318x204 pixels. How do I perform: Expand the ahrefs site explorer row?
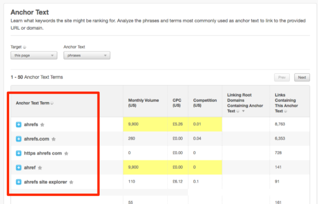(18, 182)
